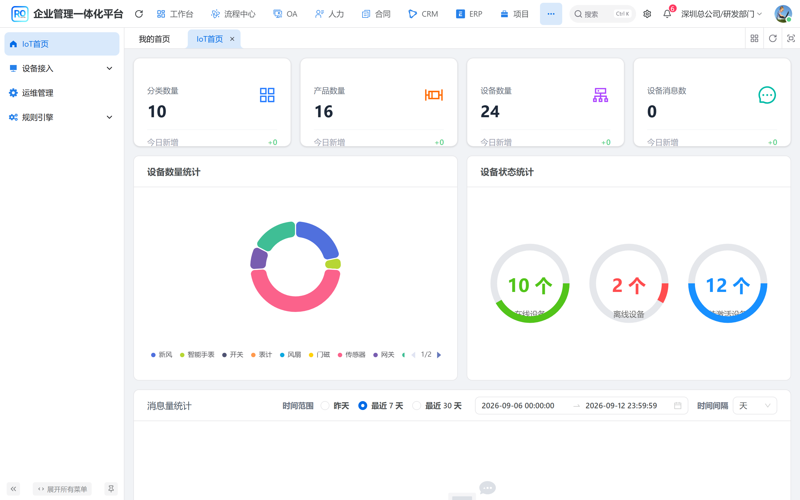
Task: Click the tab grid layout icon
Action: pyautogui.click(x=754, y=39)
